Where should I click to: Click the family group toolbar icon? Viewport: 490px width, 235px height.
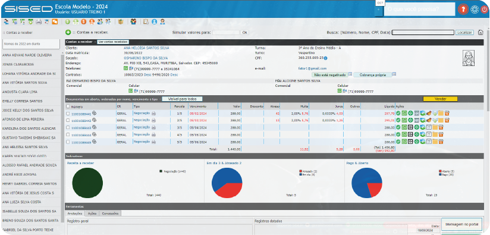click(x=133, y=22)
